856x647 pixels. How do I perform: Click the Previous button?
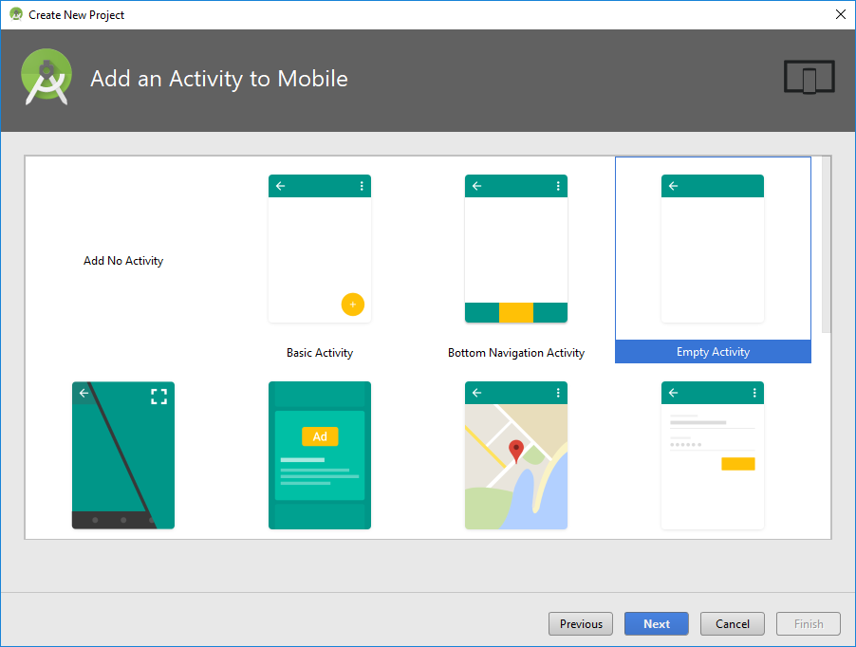pos(581,623)
